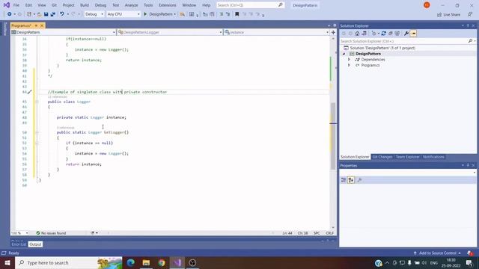Click the split editor plus icon
The image size is (479, 269).
[x=333, y=32]
